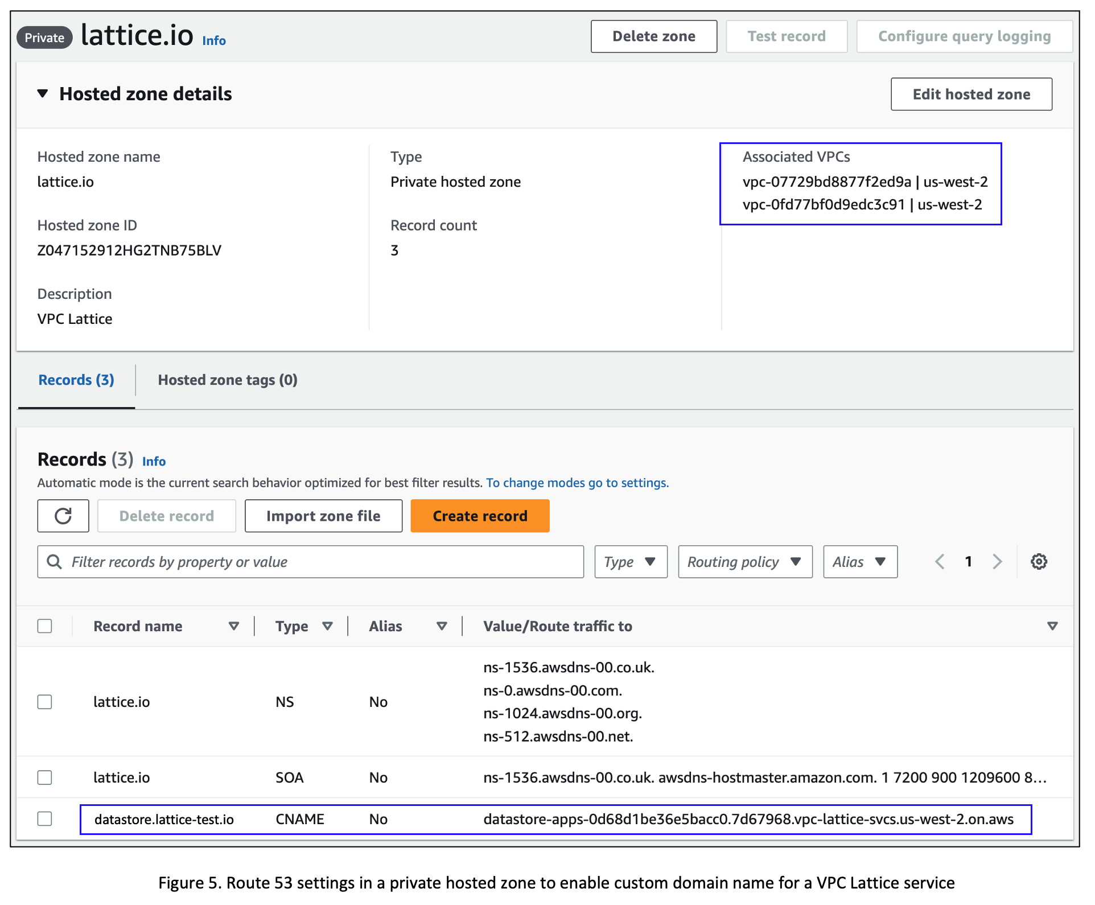This screenshot has height=905, width=1095.
Task: Click the Edit hosted zone button
Action: (x=971, y=94)
